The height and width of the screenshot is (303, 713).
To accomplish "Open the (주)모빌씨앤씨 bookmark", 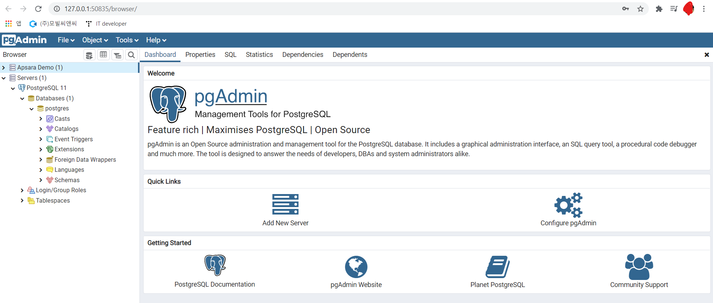I will [53, 24].
